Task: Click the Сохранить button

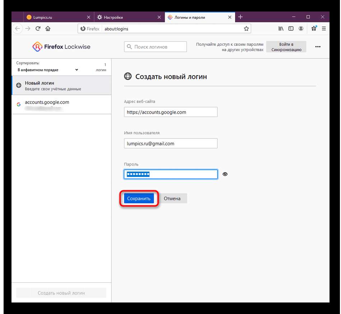Action: (139, 199)
